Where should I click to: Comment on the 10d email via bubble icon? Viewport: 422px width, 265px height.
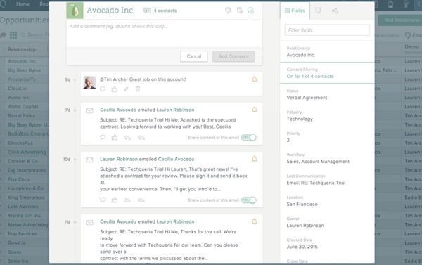pos(103,200)
